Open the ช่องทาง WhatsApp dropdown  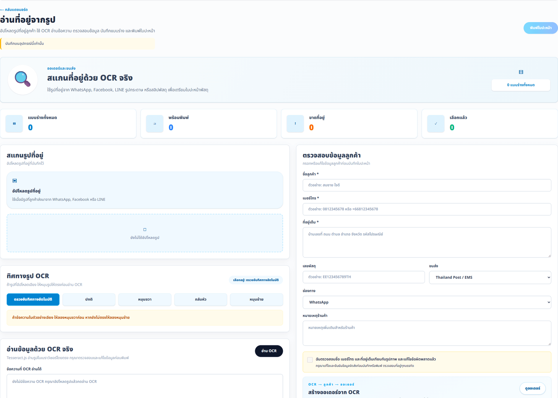click(x=427, y=302)
